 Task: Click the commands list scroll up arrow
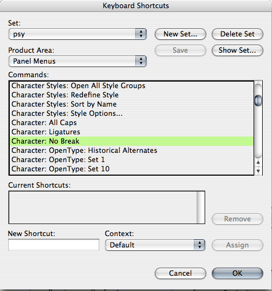(x=258, y=163)
